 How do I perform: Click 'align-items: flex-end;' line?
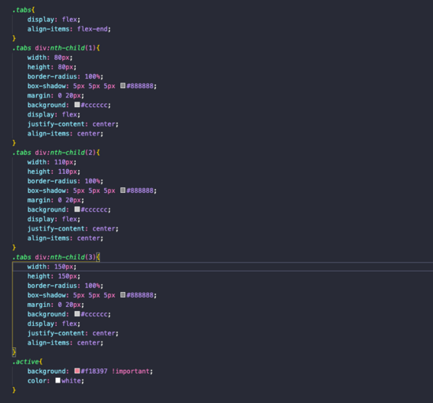(x=69, y=29)
